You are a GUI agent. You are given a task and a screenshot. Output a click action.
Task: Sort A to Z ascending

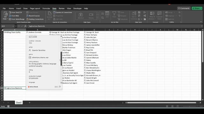tap(103, 14)
